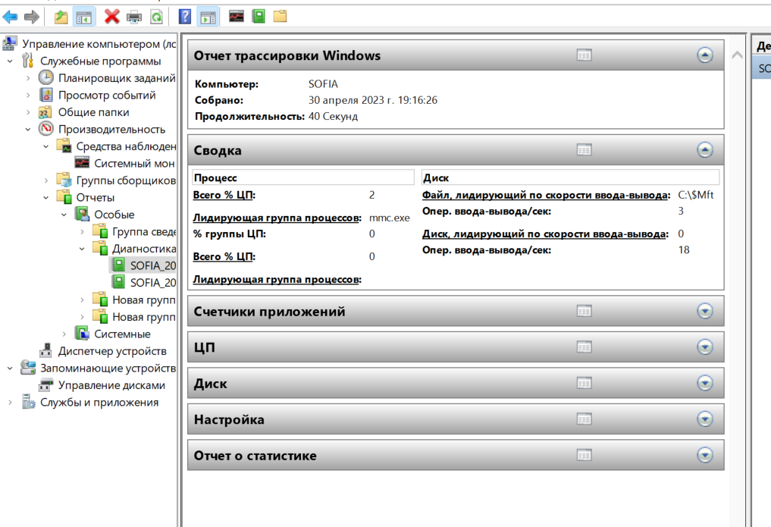The image size is (771, 527).
Task: Toggle the show/hide action pane icon
Action: tap(208, 17)
